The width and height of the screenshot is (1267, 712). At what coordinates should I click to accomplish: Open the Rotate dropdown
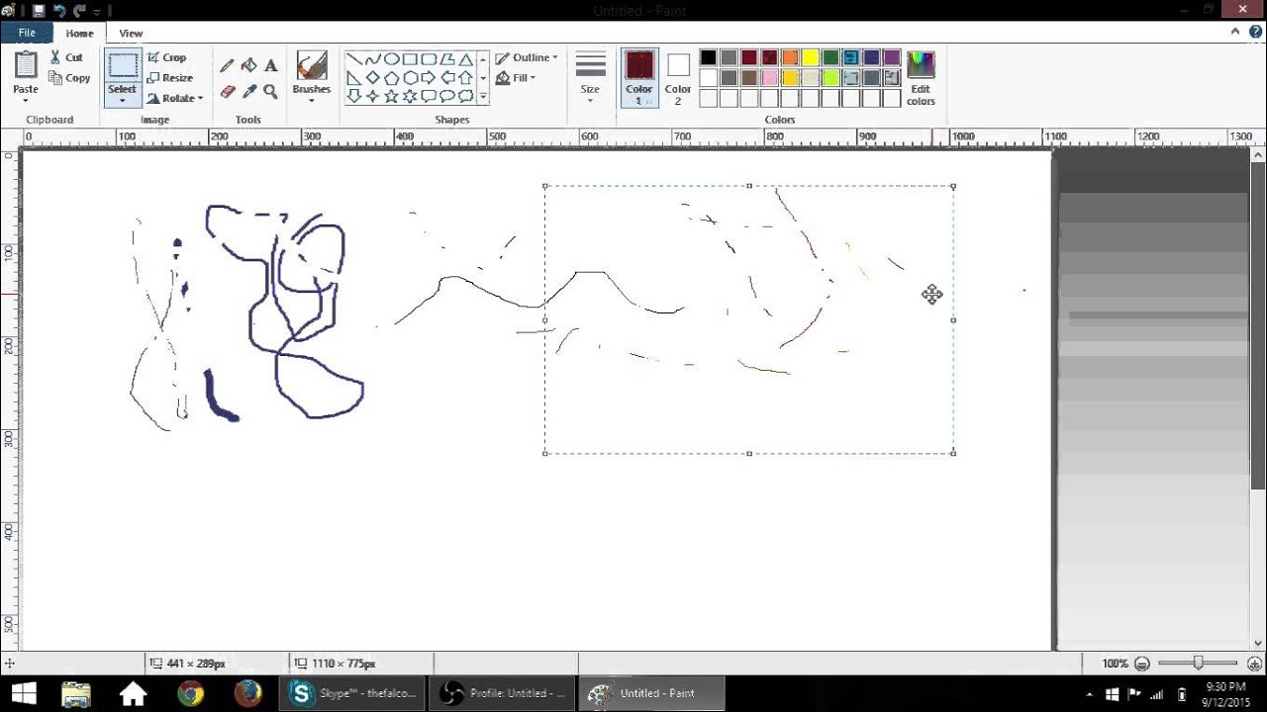[175, 98]
